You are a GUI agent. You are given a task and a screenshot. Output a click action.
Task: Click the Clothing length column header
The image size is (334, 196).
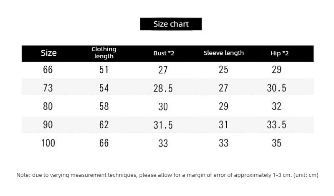click(104, 53)
